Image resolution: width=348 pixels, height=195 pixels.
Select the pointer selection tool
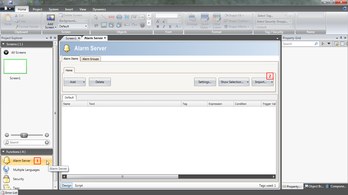click(x=96, y=17)
